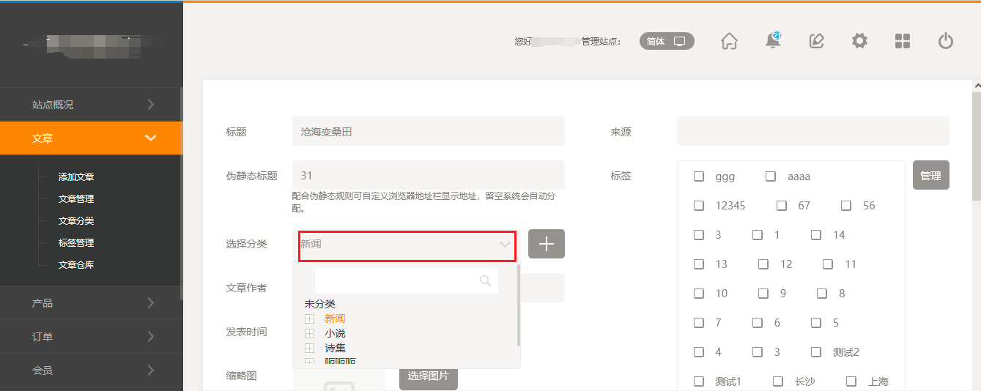Tick the 长沙 tag checkbox
The width and height of the screenshot is (981, 391).
[778, 381]
